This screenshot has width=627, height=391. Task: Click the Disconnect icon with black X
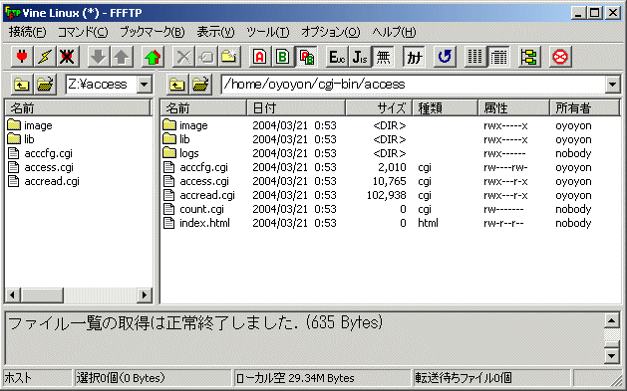[67, 57]
